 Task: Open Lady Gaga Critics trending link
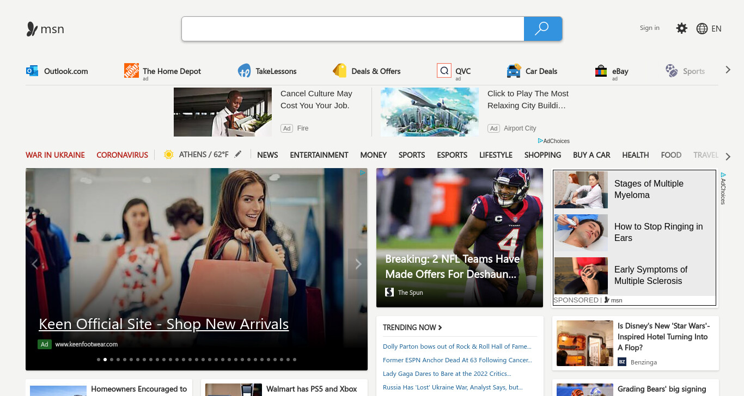pos(447,374)
